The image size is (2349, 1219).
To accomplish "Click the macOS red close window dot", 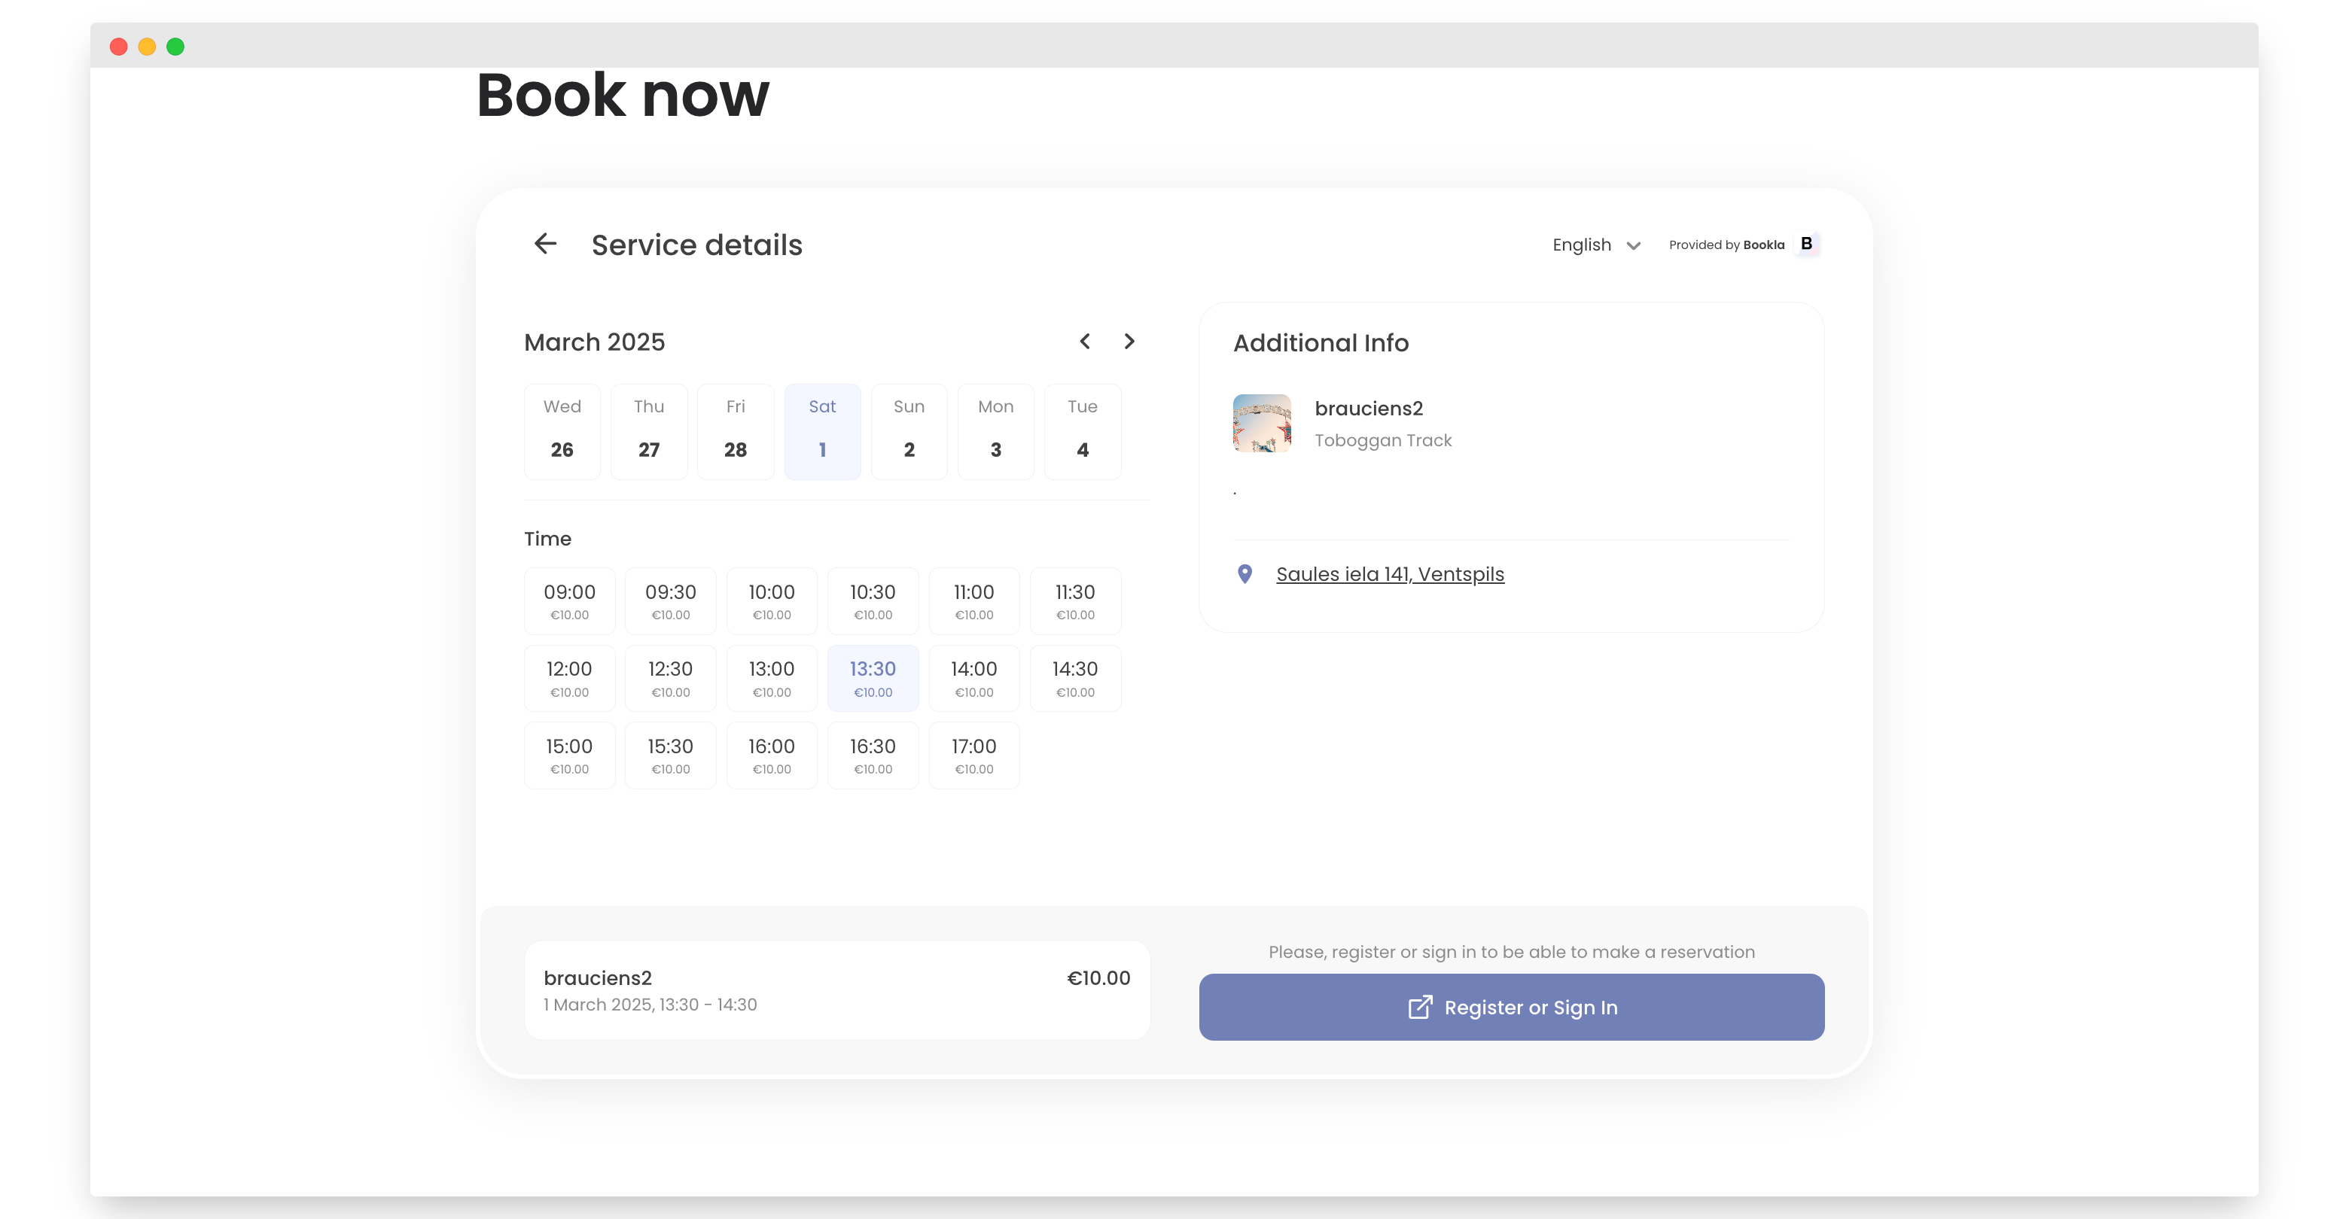I will coord(118,47).
